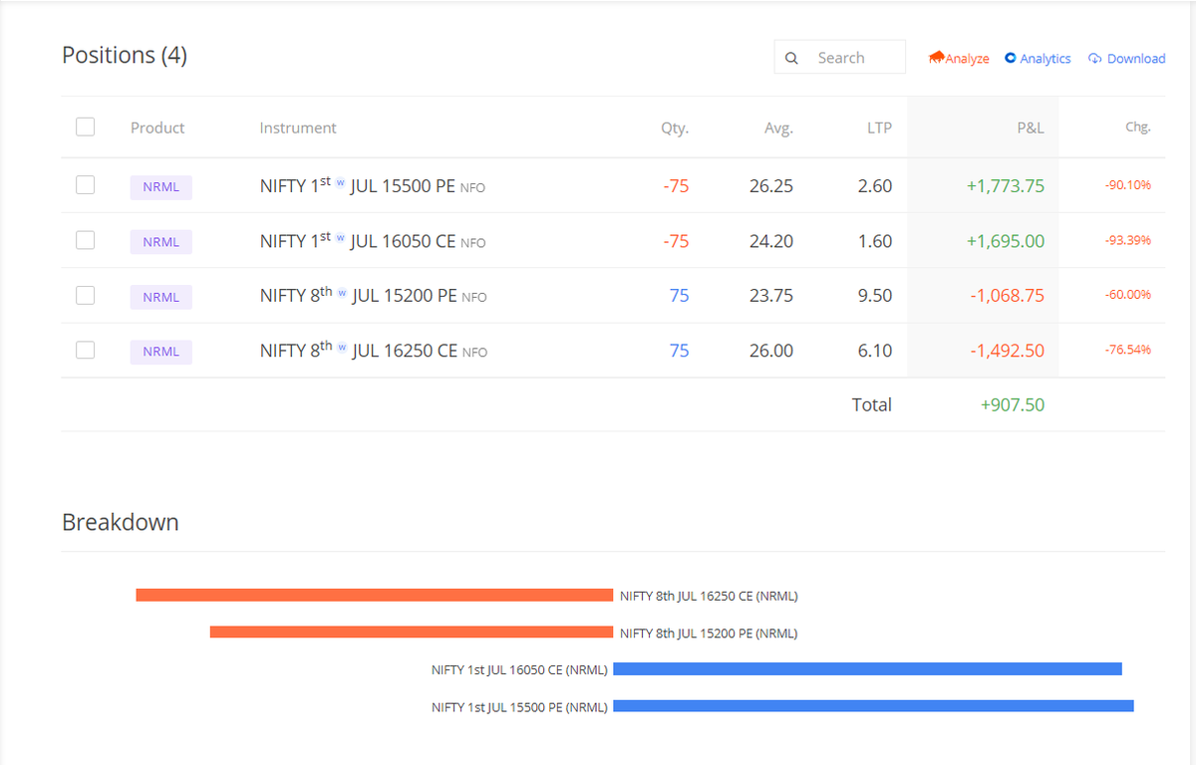Check the NIFTY 1st JUL 16050 CE row checkbox

85,240
